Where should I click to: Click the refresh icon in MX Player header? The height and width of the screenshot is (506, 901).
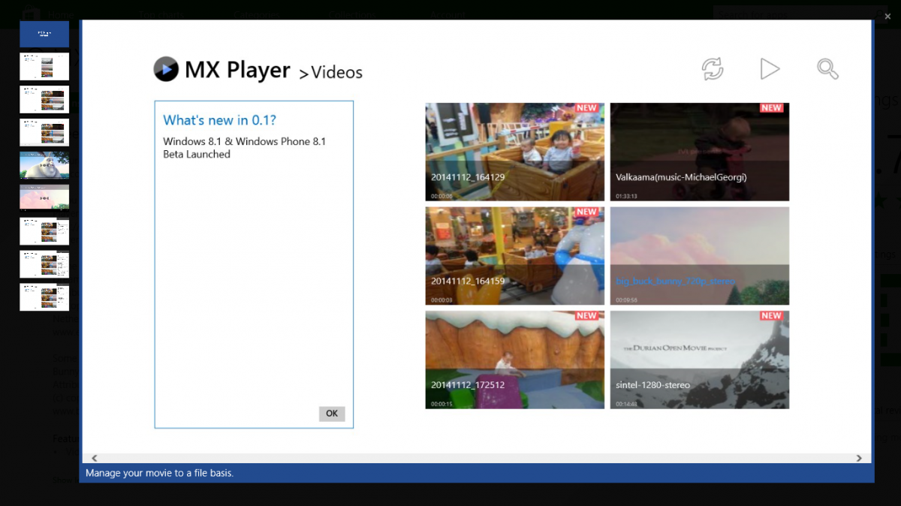click(713, 69)
